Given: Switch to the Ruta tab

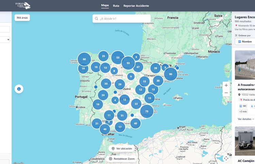Looking at the screenshot, I should tap(116, 6).
